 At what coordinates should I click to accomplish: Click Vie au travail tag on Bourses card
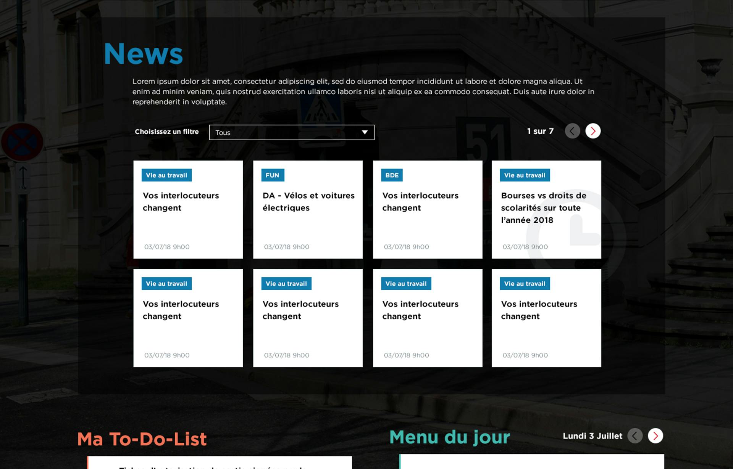click(x=525, y=175)
